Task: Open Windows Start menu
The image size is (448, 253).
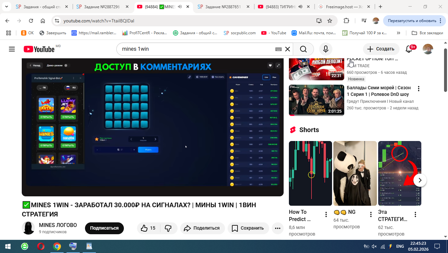Action: 8,246
